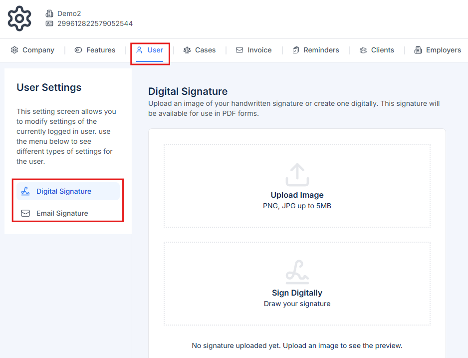Screen dimensions: 468x358
Task: Click the gear settings icon top left
Action: point(19,18)
